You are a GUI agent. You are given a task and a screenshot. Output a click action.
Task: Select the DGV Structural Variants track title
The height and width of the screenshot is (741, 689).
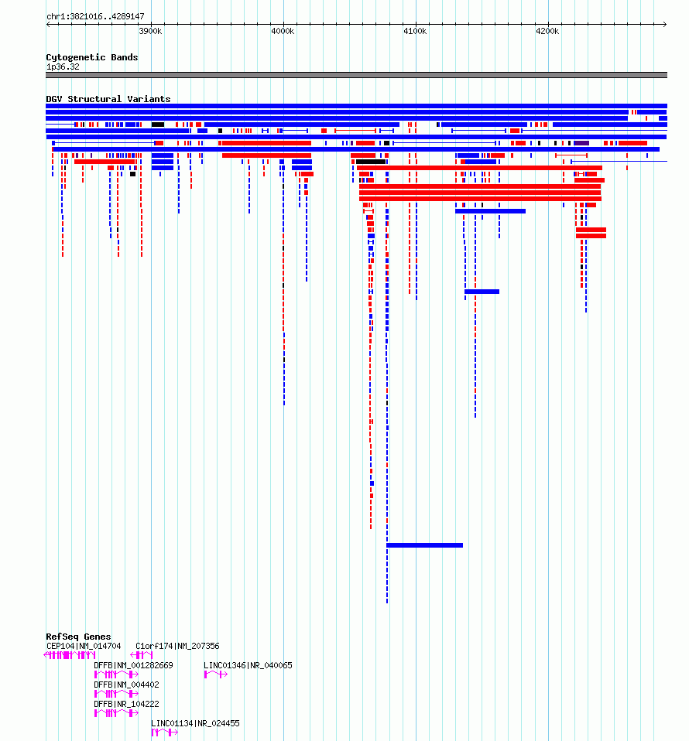point(108,99)
